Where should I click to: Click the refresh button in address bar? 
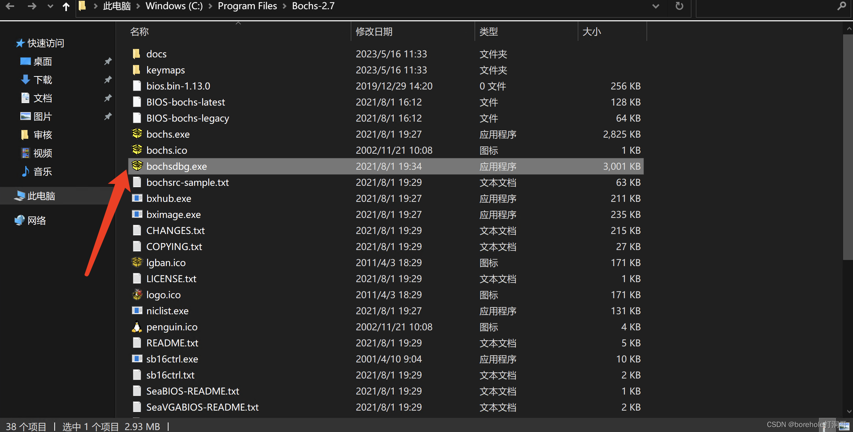point(679,6)
